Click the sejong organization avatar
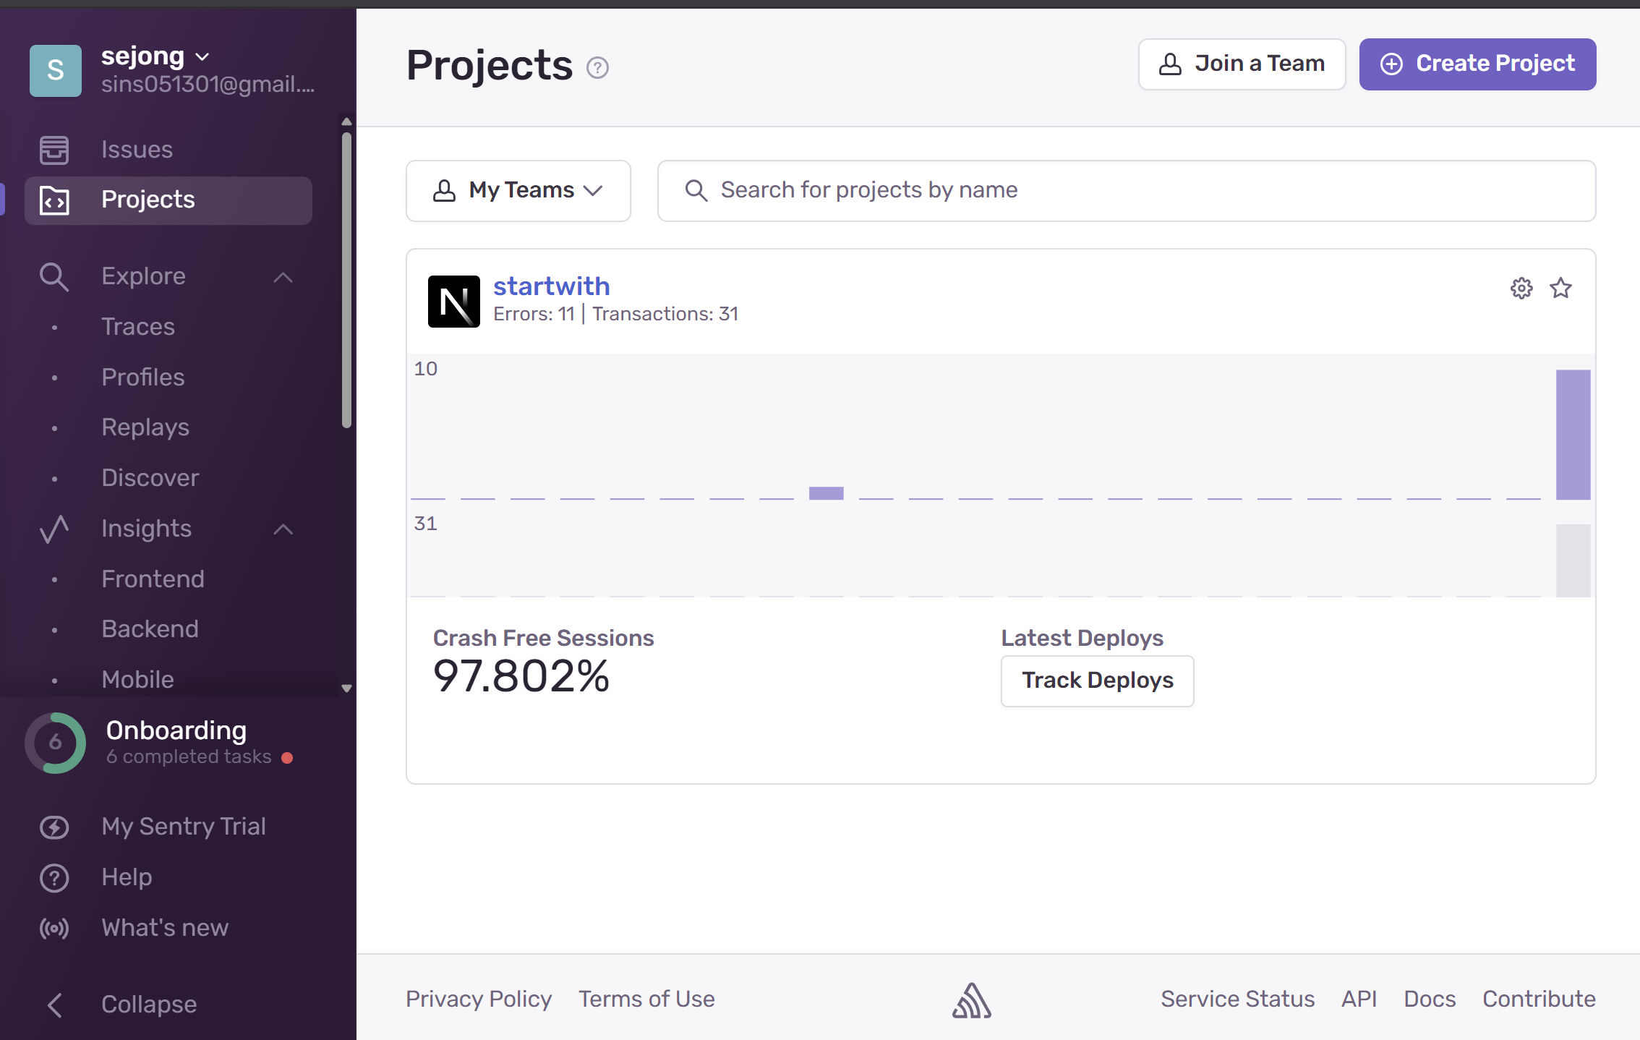The height and width of the screenshot is (1040, 1640). (56, 70)
